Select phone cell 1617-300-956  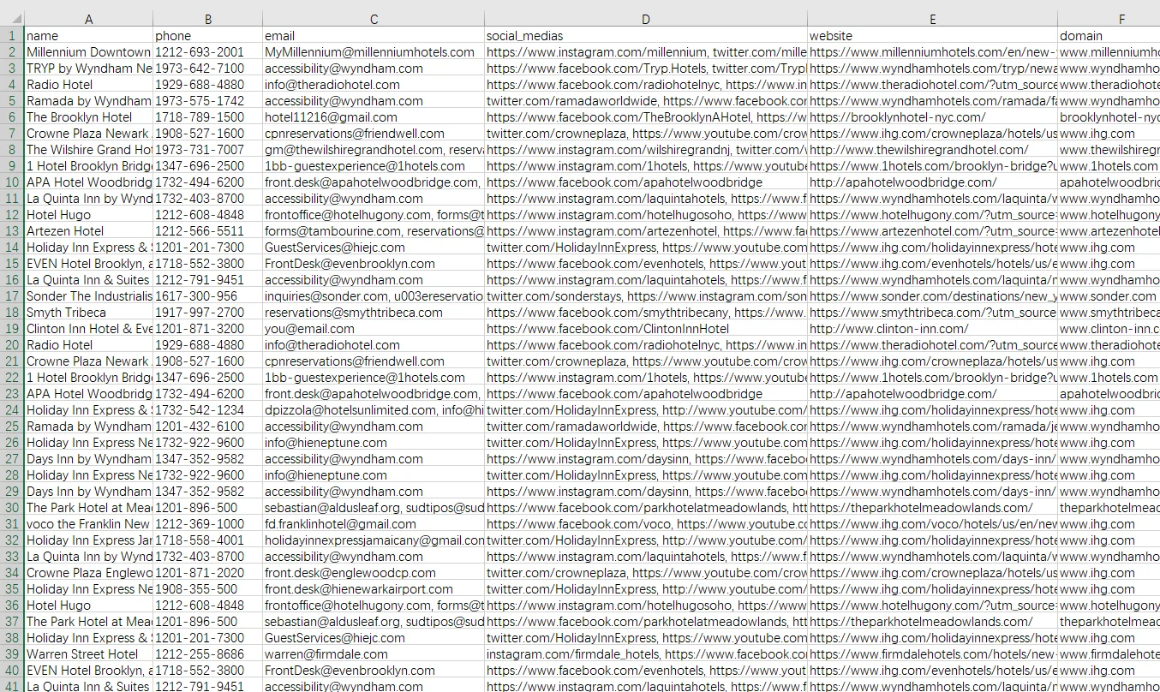pyautogui.click(x=208, y=296)
